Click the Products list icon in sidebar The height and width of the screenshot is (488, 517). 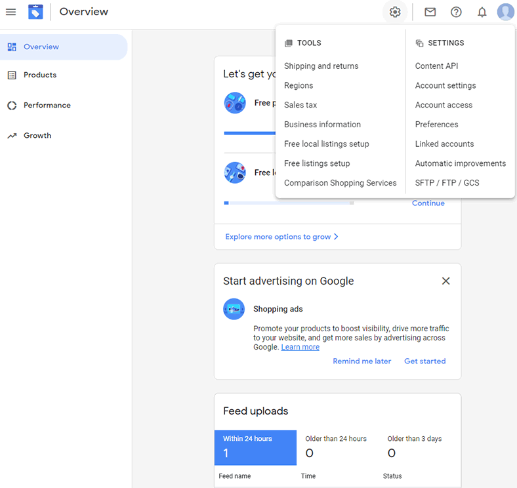tap(12, 75)
